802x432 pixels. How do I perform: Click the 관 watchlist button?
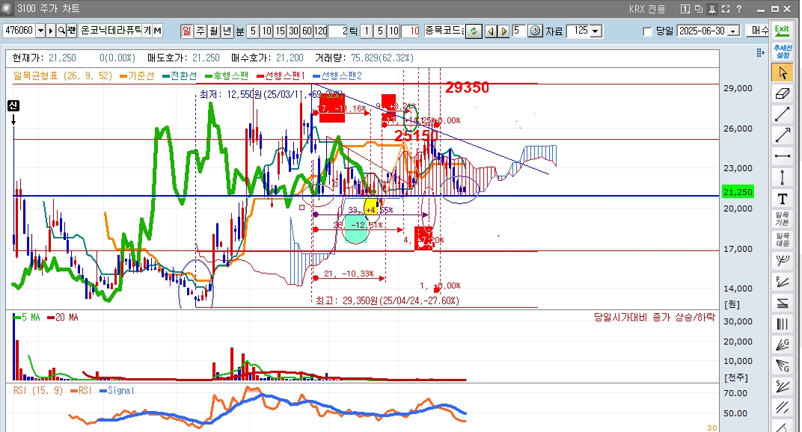point(72,31)
